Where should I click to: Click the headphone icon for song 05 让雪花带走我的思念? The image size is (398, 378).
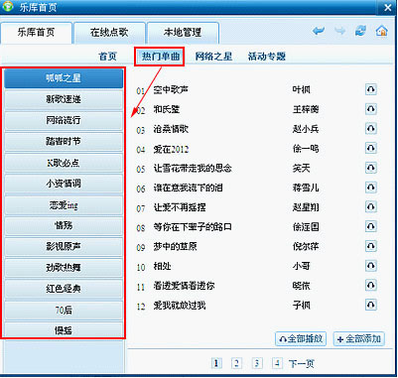371,168
